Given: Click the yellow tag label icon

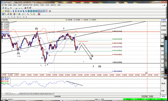Looking at the screenshot, I should 31,14.
